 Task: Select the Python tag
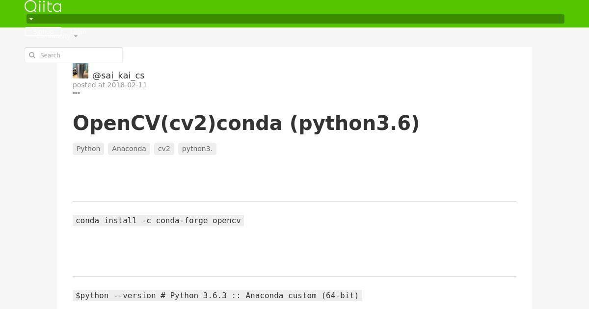[88, 149]
